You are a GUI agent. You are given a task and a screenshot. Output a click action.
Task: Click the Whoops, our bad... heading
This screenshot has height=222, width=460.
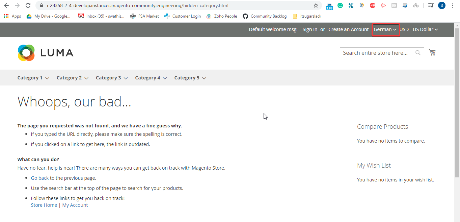74,101
